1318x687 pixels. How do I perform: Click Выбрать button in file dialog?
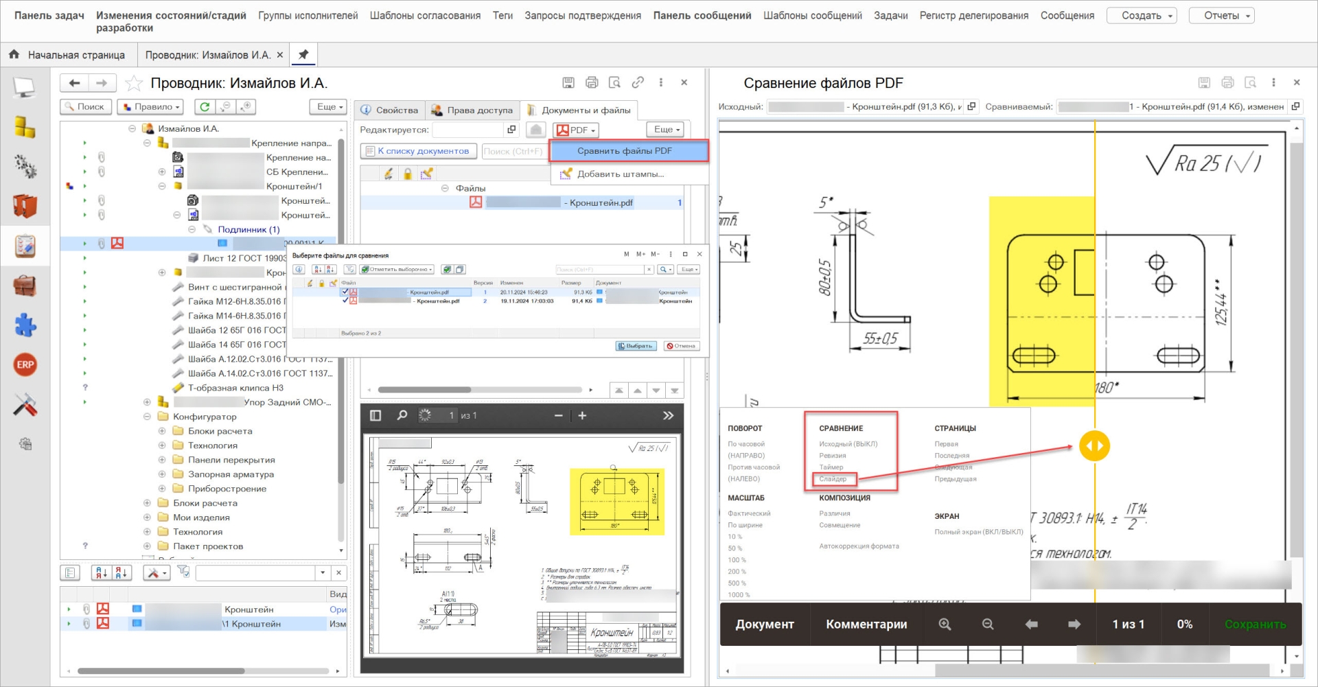[636, 346]
